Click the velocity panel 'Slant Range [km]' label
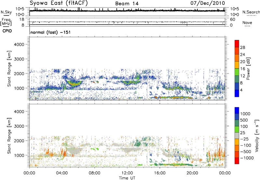 pyautogui.click(x=9, y=135)
